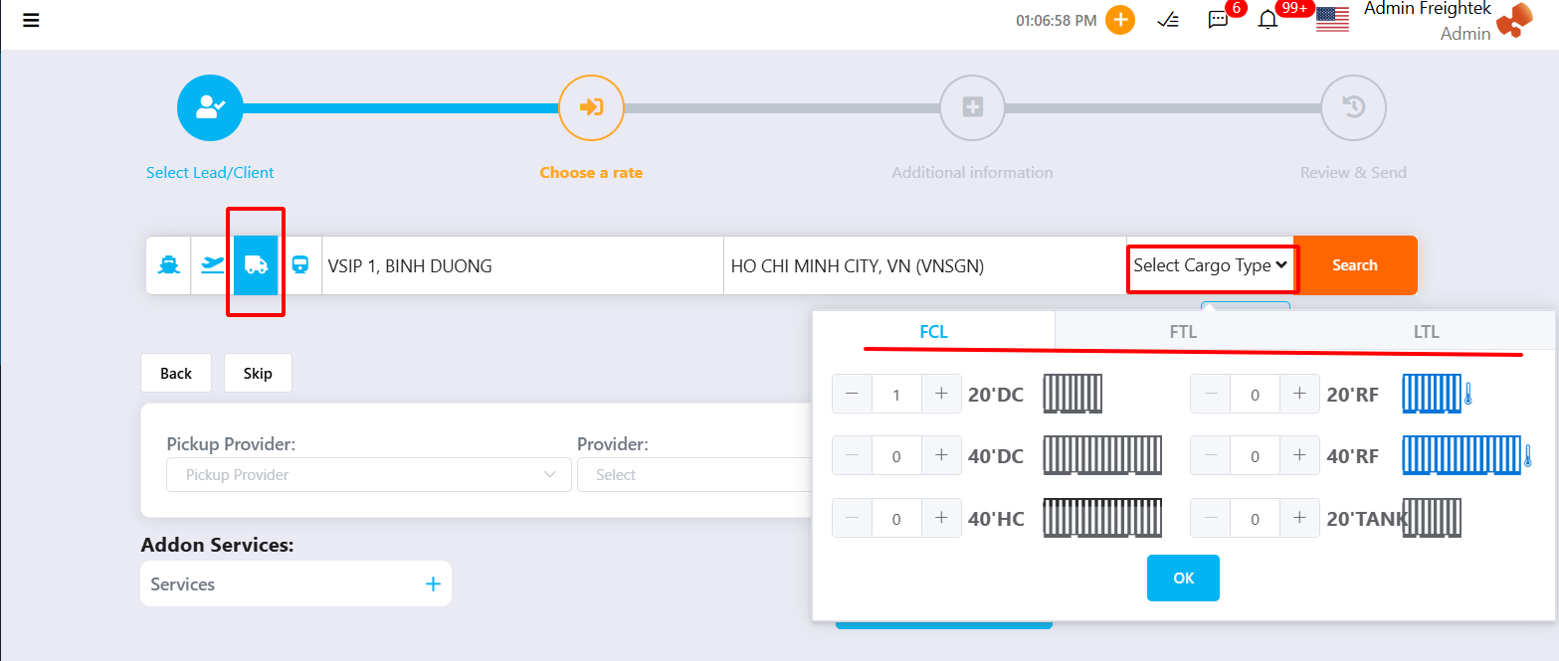Increase 20'TANK container quantity
This screenshot has width=1559, height=661.
[x=1299, y=518]
